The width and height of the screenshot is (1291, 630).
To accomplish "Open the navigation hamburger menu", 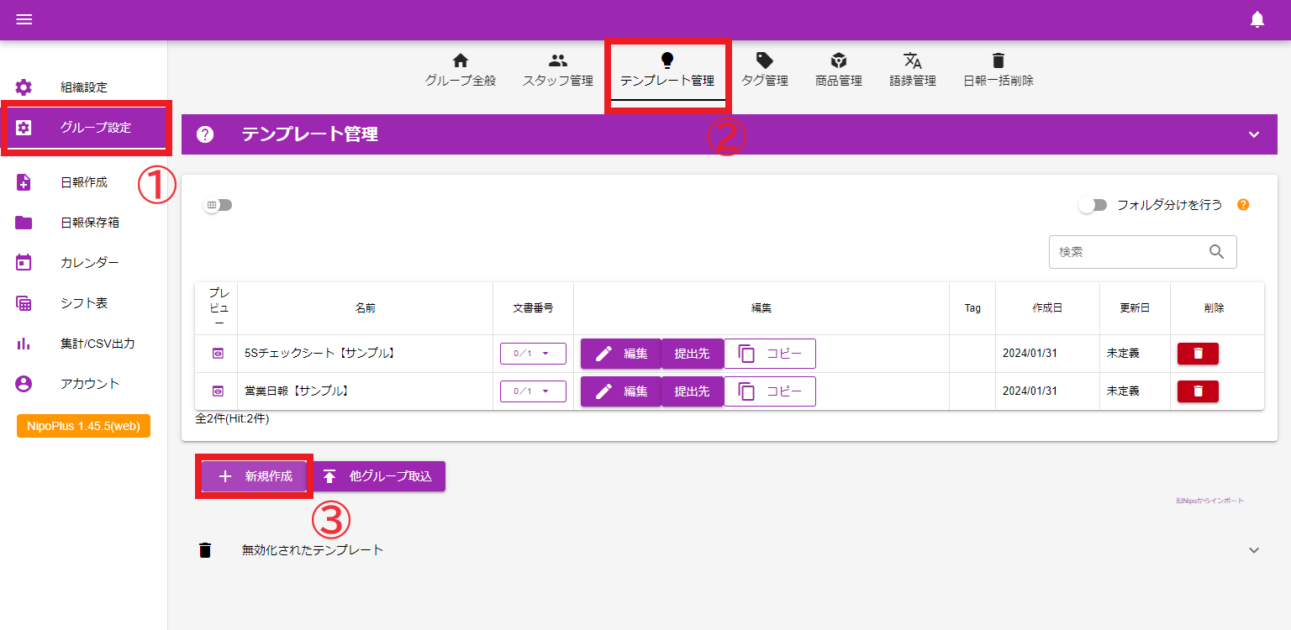I will [x=24, y=18].
